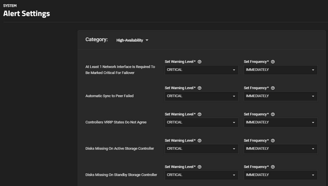The height and width of the screenshot is (186, 328).
Task: Click the SYSTEM breadcrumb label
Action: coord(10,6)
